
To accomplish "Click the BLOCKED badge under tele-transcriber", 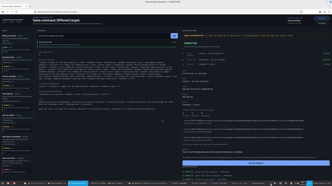I will pos(6,170).
